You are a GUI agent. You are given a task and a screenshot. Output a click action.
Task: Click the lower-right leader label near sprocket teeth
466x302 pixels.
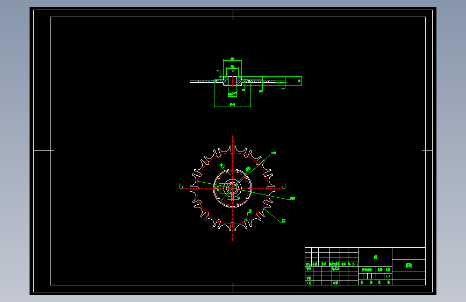point(283,221)
